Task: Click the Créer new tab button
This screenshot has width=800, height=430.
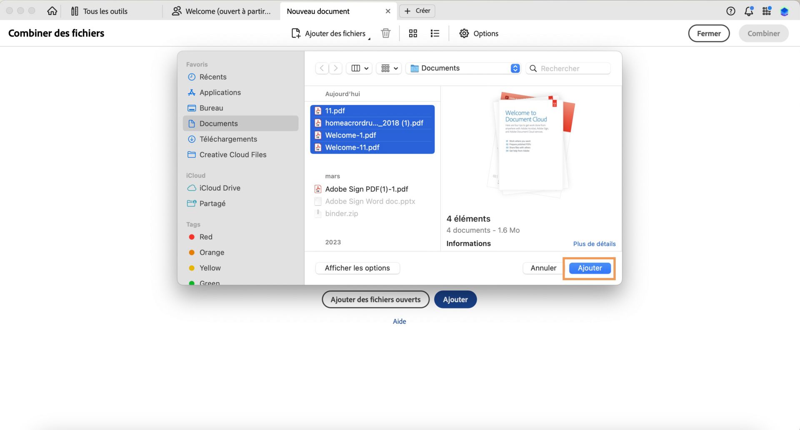Action: coord(417,11)
